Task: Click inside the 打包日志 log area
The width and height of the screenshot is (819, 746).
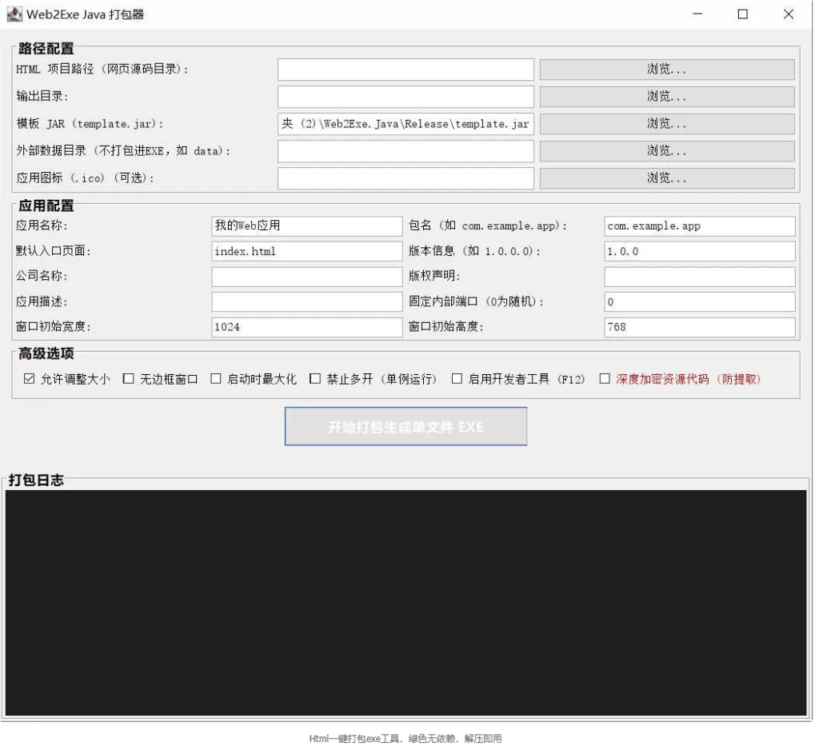Action: pyautogui.click(x=406, y=602)
